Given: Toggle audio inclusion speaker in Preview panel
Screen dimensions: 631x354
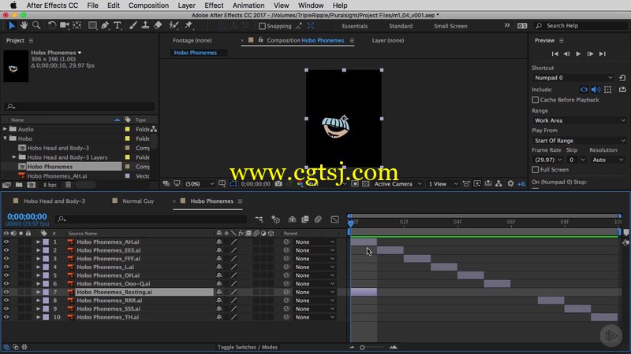Looking at the screenshot, I should click(x=596, y=90).
